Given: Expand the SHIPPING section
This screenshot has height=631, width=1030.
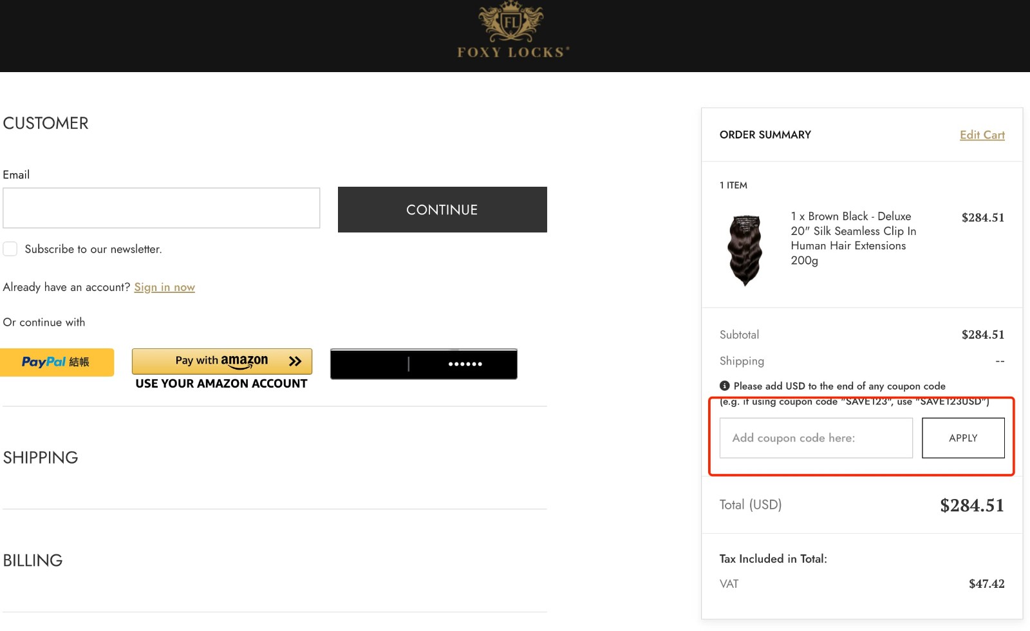Looking at the screenshot, I should pos(41,457).
